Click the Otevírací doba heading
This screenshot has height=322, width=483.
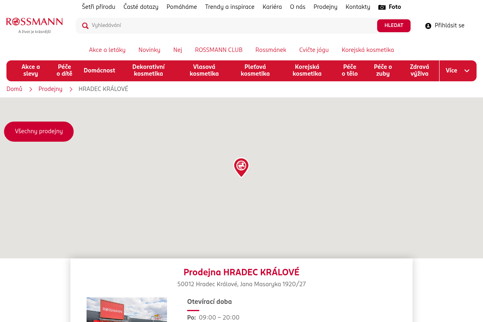pos(209,302)
